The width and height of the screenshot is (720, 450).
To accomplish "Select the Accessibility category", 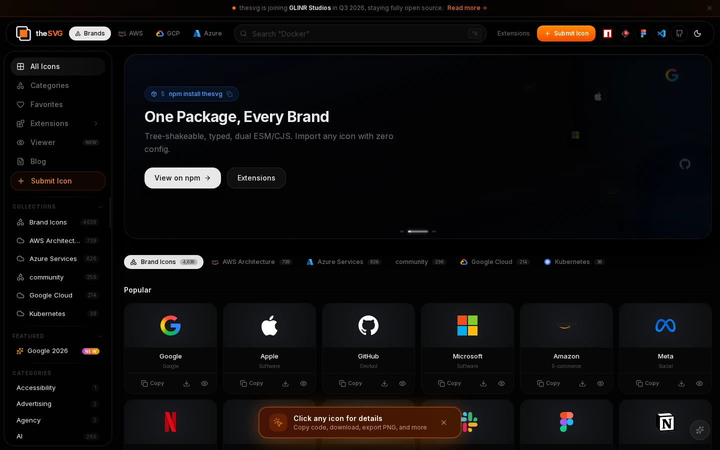I will 58,388.
